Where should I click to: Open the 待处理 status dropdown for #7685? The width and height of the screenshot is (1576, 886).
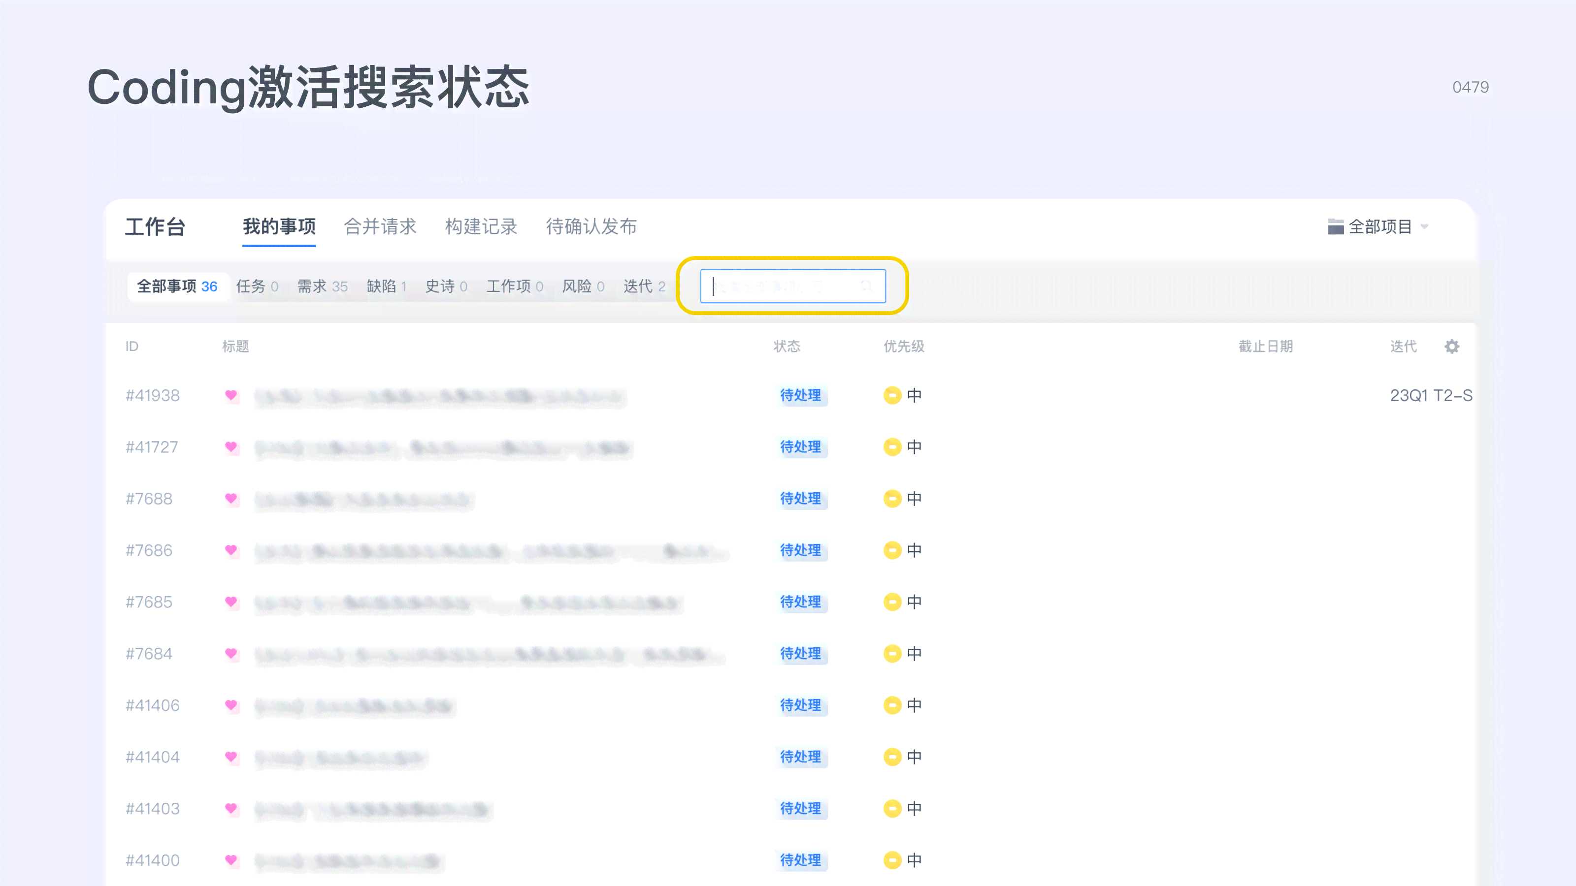(x=800, y=602)
